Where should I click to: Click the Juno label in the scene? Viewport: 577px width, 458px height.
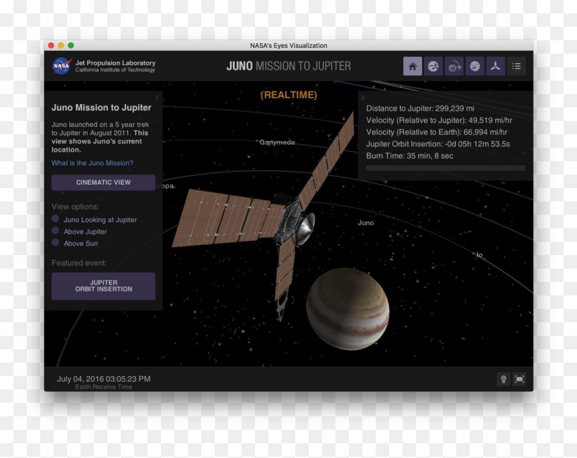[366, 223]
